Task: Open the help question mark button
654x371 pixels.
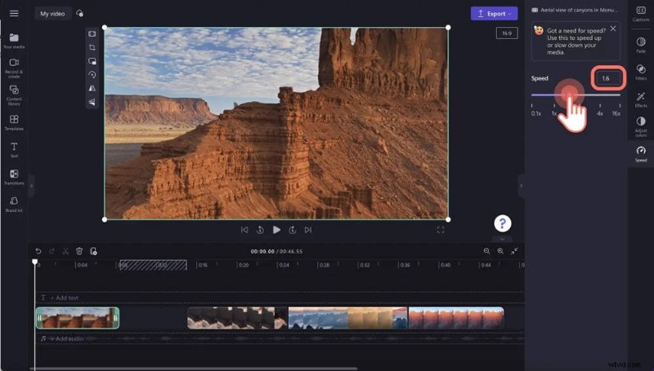Action: (x=503, y=223)
